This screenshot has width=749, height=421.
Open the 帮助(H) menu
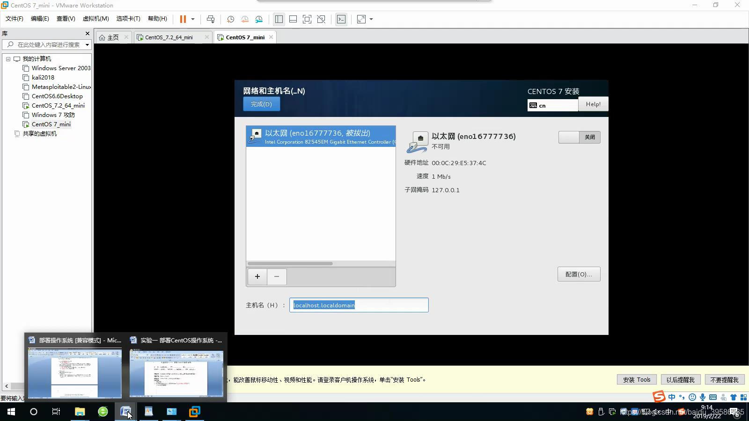pos(157,19)
